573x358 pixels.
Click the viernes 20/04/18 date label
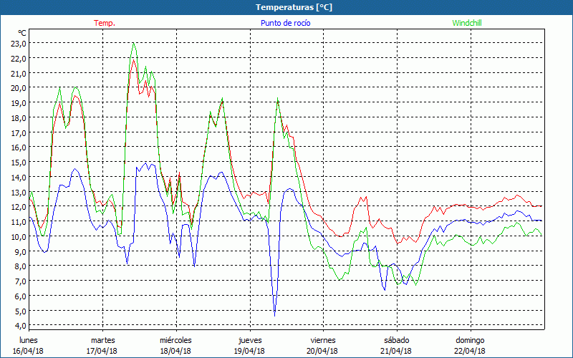coord(323,345)
